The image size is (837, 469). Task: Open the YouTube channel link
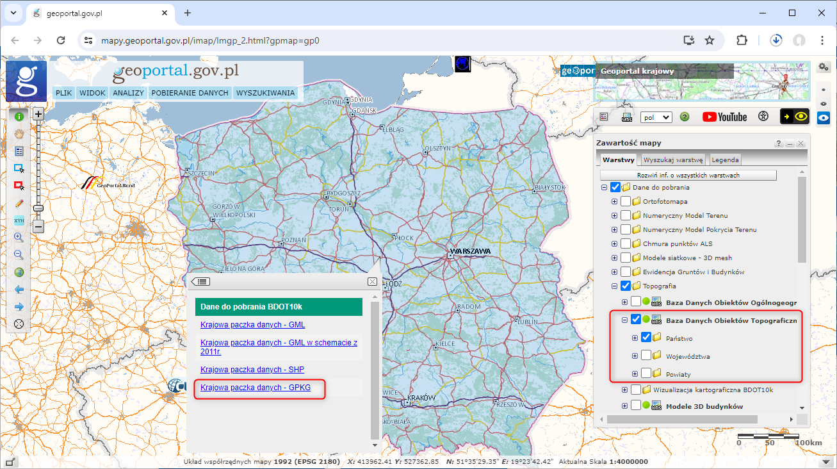pyautogui.click(x=724, y=117)
